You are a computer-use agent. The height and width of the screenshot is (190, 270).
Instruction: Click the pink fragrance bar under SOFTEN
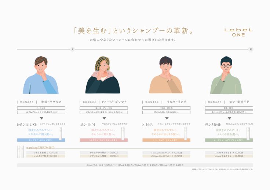coord(104,140)
